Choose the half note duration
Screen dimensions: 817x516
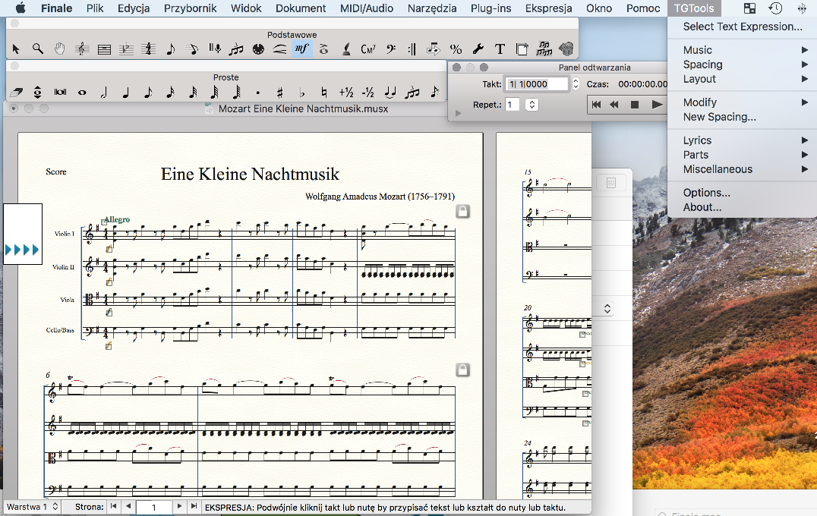(104, 92)
